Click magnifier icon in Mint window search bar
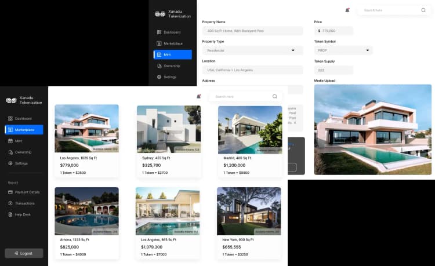Screen dimensions: 435x266 (x=423, y=10)
